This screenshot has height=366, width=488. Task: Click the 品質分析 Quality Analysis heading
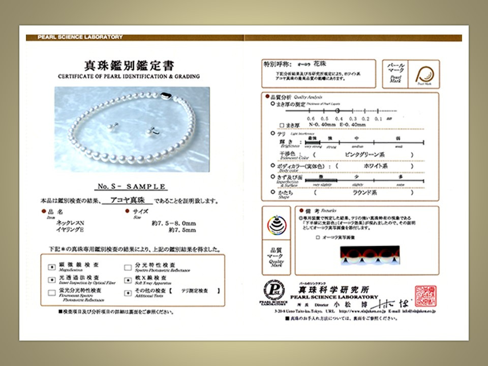pos(296,97)
